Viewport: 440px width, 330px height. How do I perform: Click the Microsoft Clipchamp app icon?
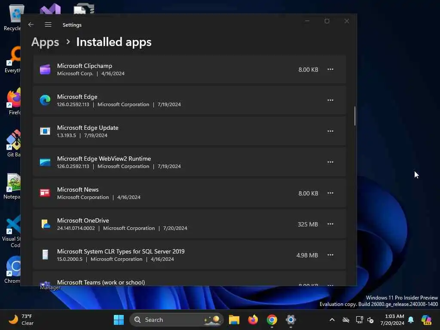click(45, 69)
